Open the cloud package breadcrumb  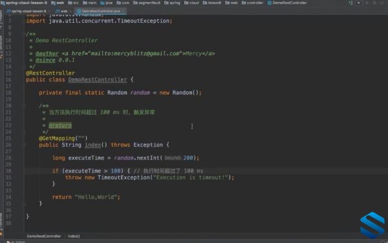click(191, 3)
